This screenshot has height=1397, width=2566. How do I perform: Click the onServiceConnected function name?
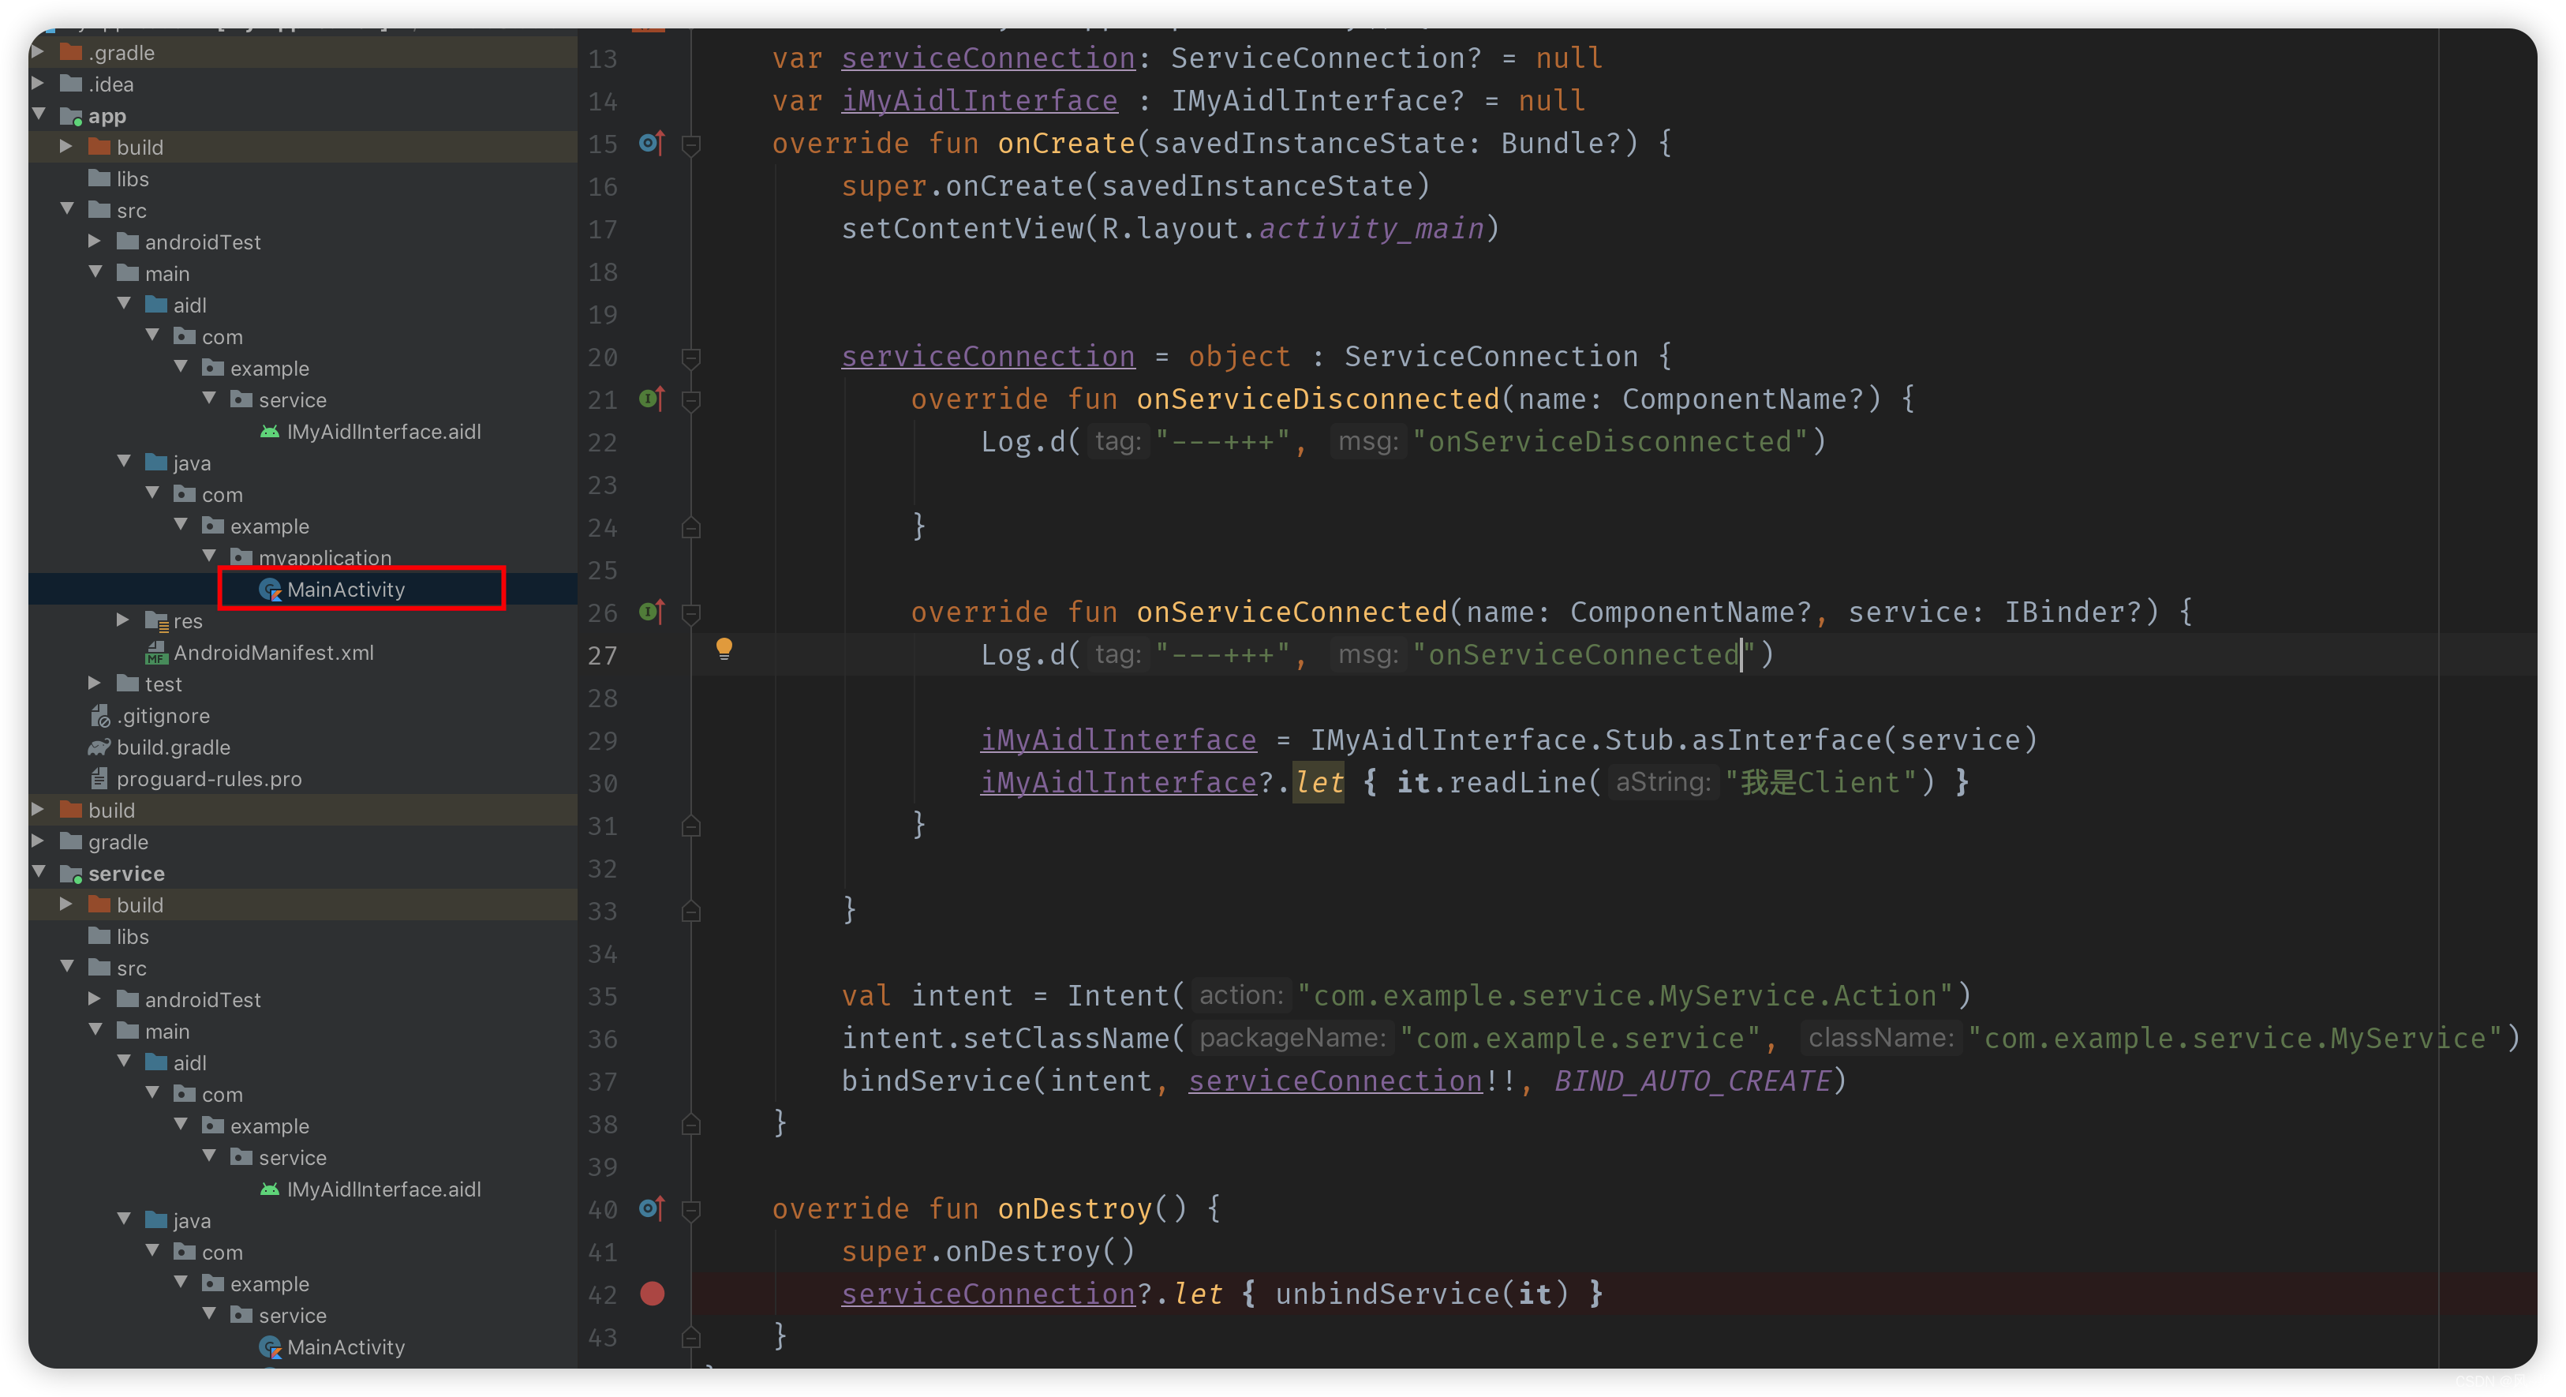pyautogui.click(x=1292, y=612)
